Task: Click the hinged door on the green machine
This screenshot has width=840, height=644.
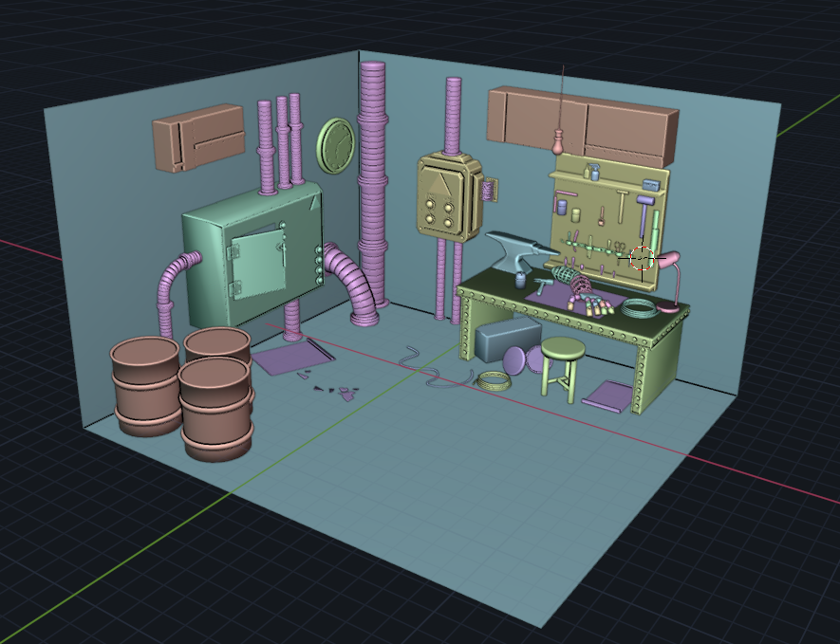Action: (x=257, y=264)
